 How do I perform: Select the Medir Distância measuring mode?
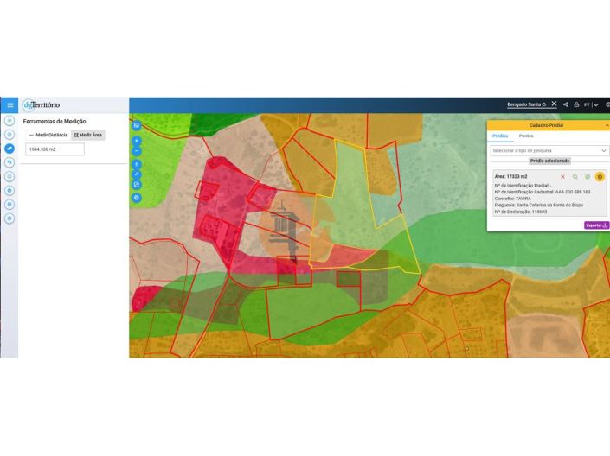coord(48,135)
